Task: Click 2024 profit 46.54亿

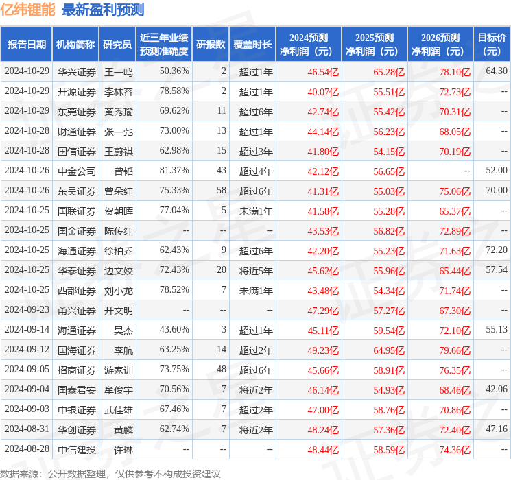Action: click(323, 72)
